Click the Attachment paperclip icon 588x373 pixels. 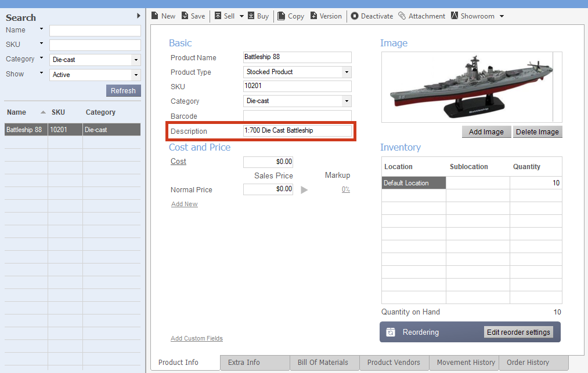coord(402,16)
